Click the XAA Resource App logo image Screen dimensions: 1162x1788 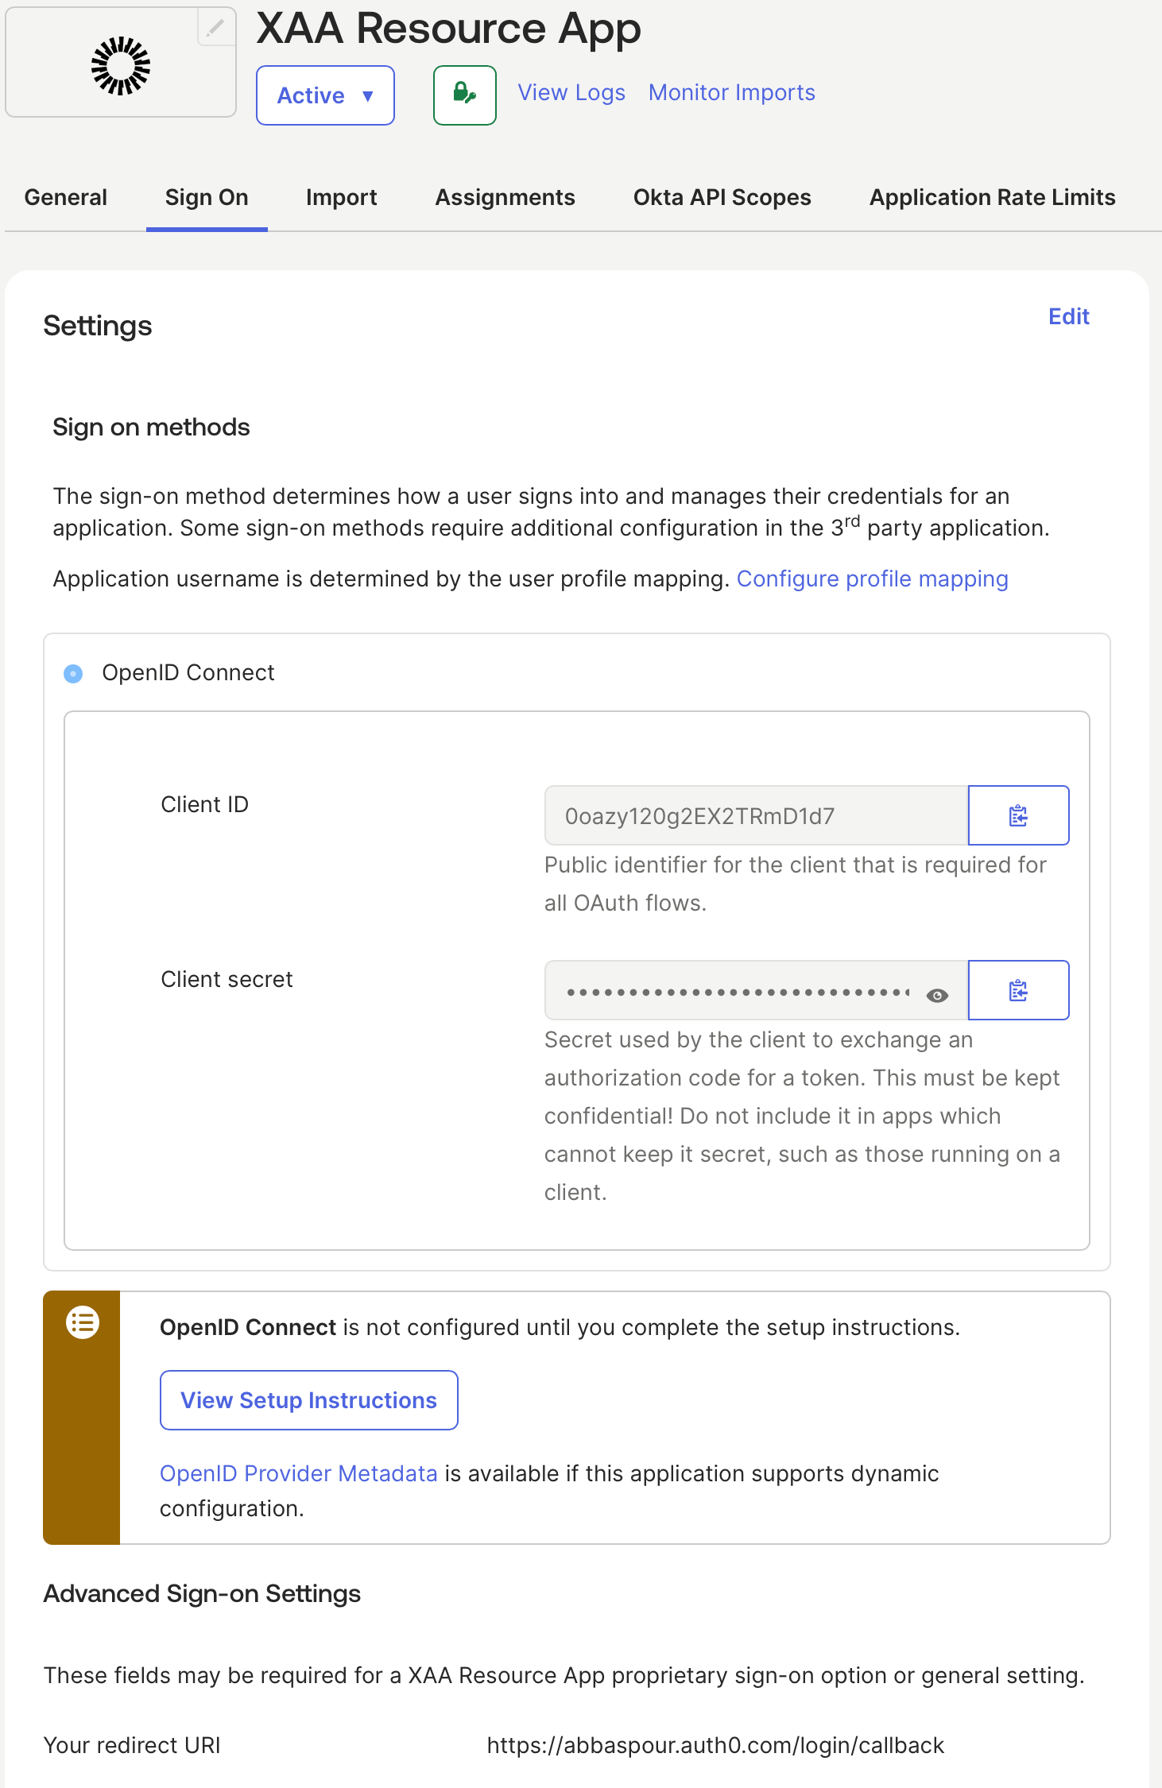tap(121, 66)
